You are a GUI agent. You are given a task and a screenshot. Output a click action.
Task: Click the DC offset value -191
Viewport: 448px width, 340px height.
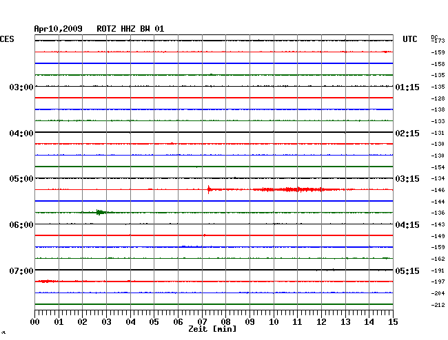click(438, 270)
